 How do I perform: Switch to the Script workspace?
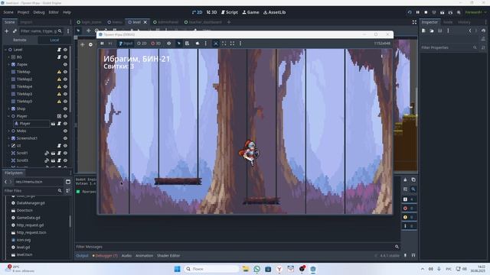(230, 12)
